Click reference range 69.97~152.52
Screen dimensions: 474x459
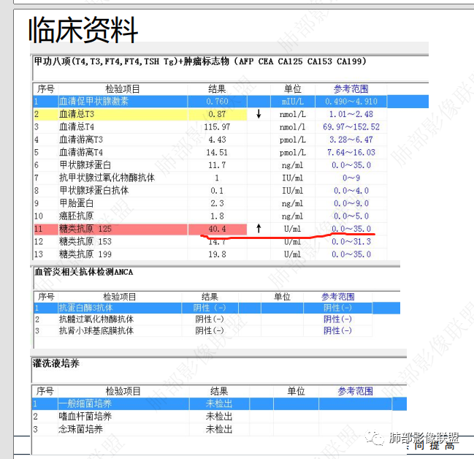(x=351, y=126)
